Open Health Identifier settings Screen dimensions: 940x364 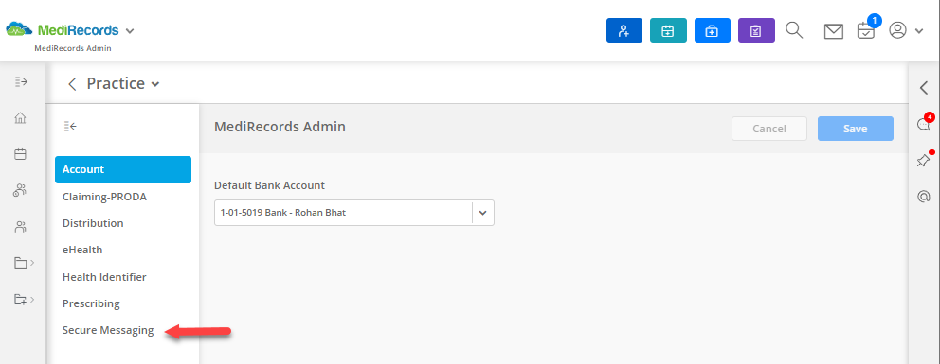pos(104,277)
